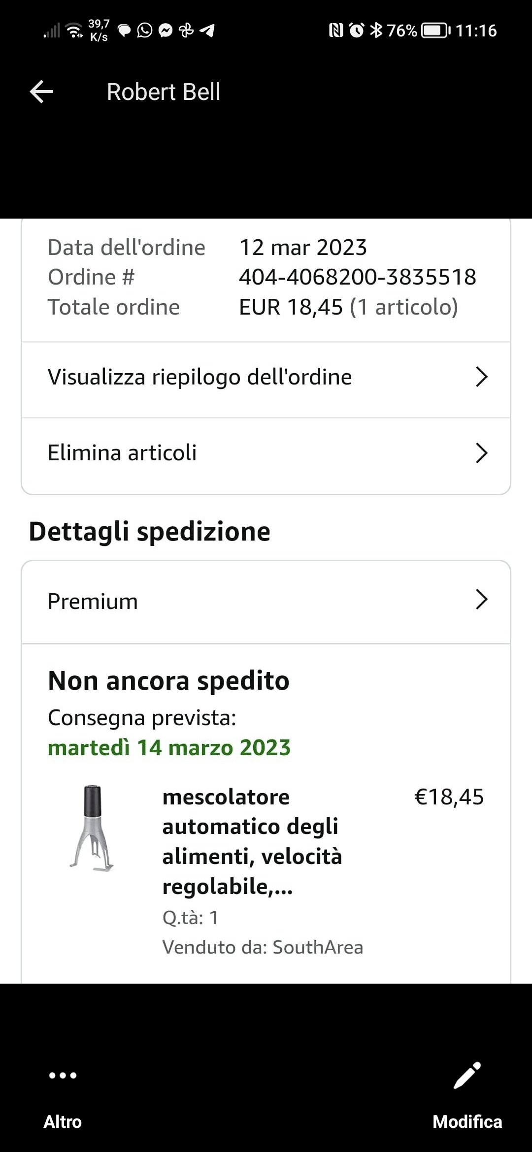Tap the Bluetooth status icon
This screenshot has height=1152, width=532.
pos(376,31)
